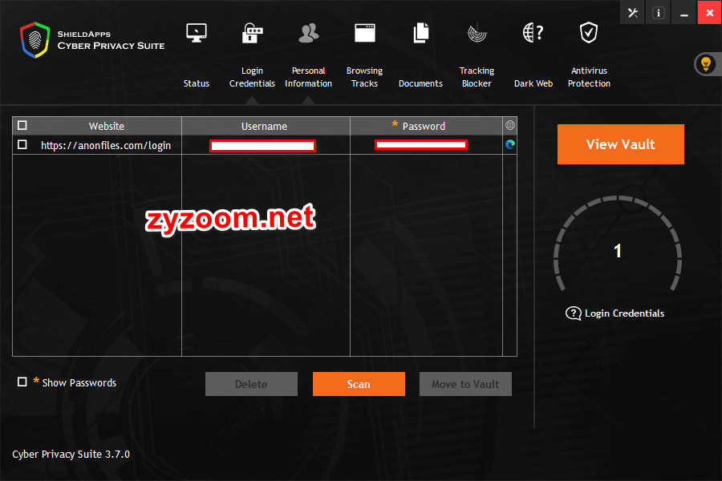Click the ShieldApps Cyber Privacy Suite title text
The image size is (722, 481).
coord(111,40)
